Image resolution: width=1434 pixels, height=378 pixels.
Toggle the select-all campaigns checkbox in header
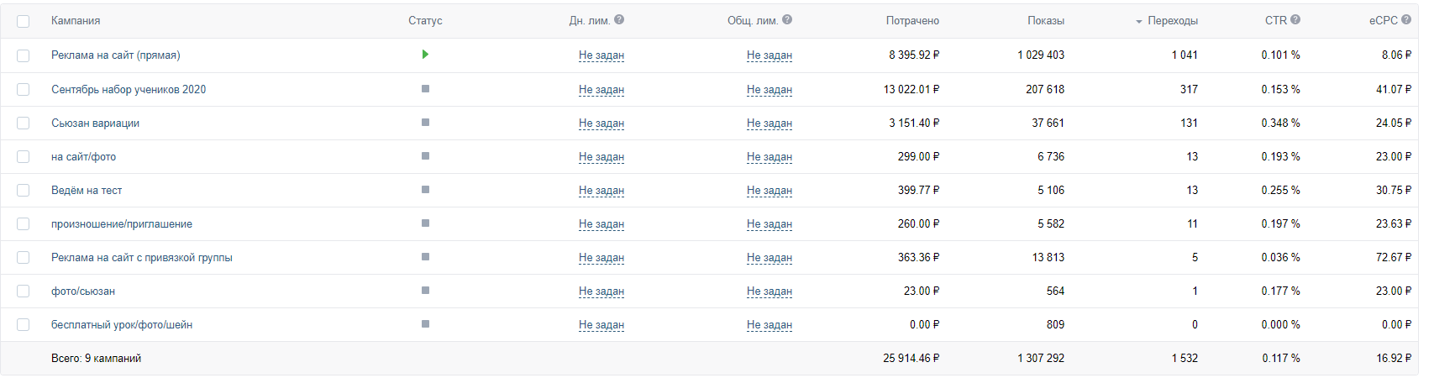coord(23,21)
